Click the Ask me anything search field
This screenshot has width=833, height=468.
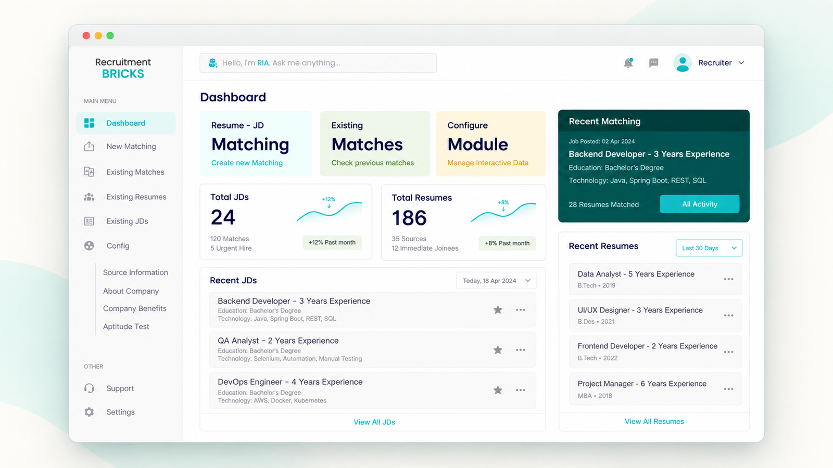point(318,63)
